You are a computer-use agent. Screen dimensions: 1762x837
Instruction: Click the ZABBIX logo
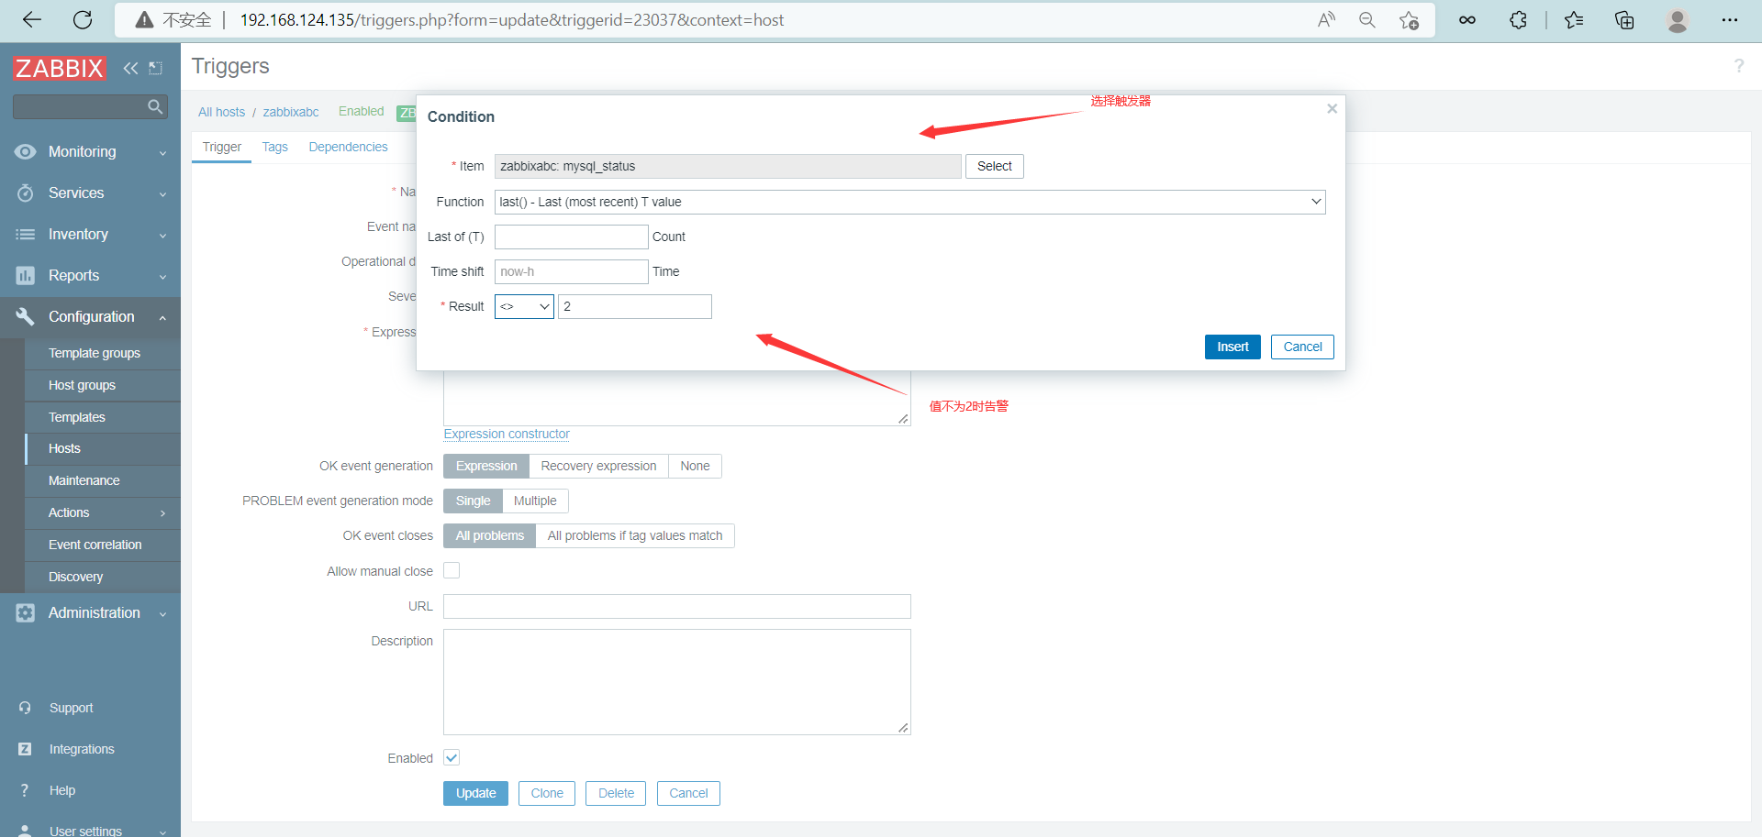[59, 68]
